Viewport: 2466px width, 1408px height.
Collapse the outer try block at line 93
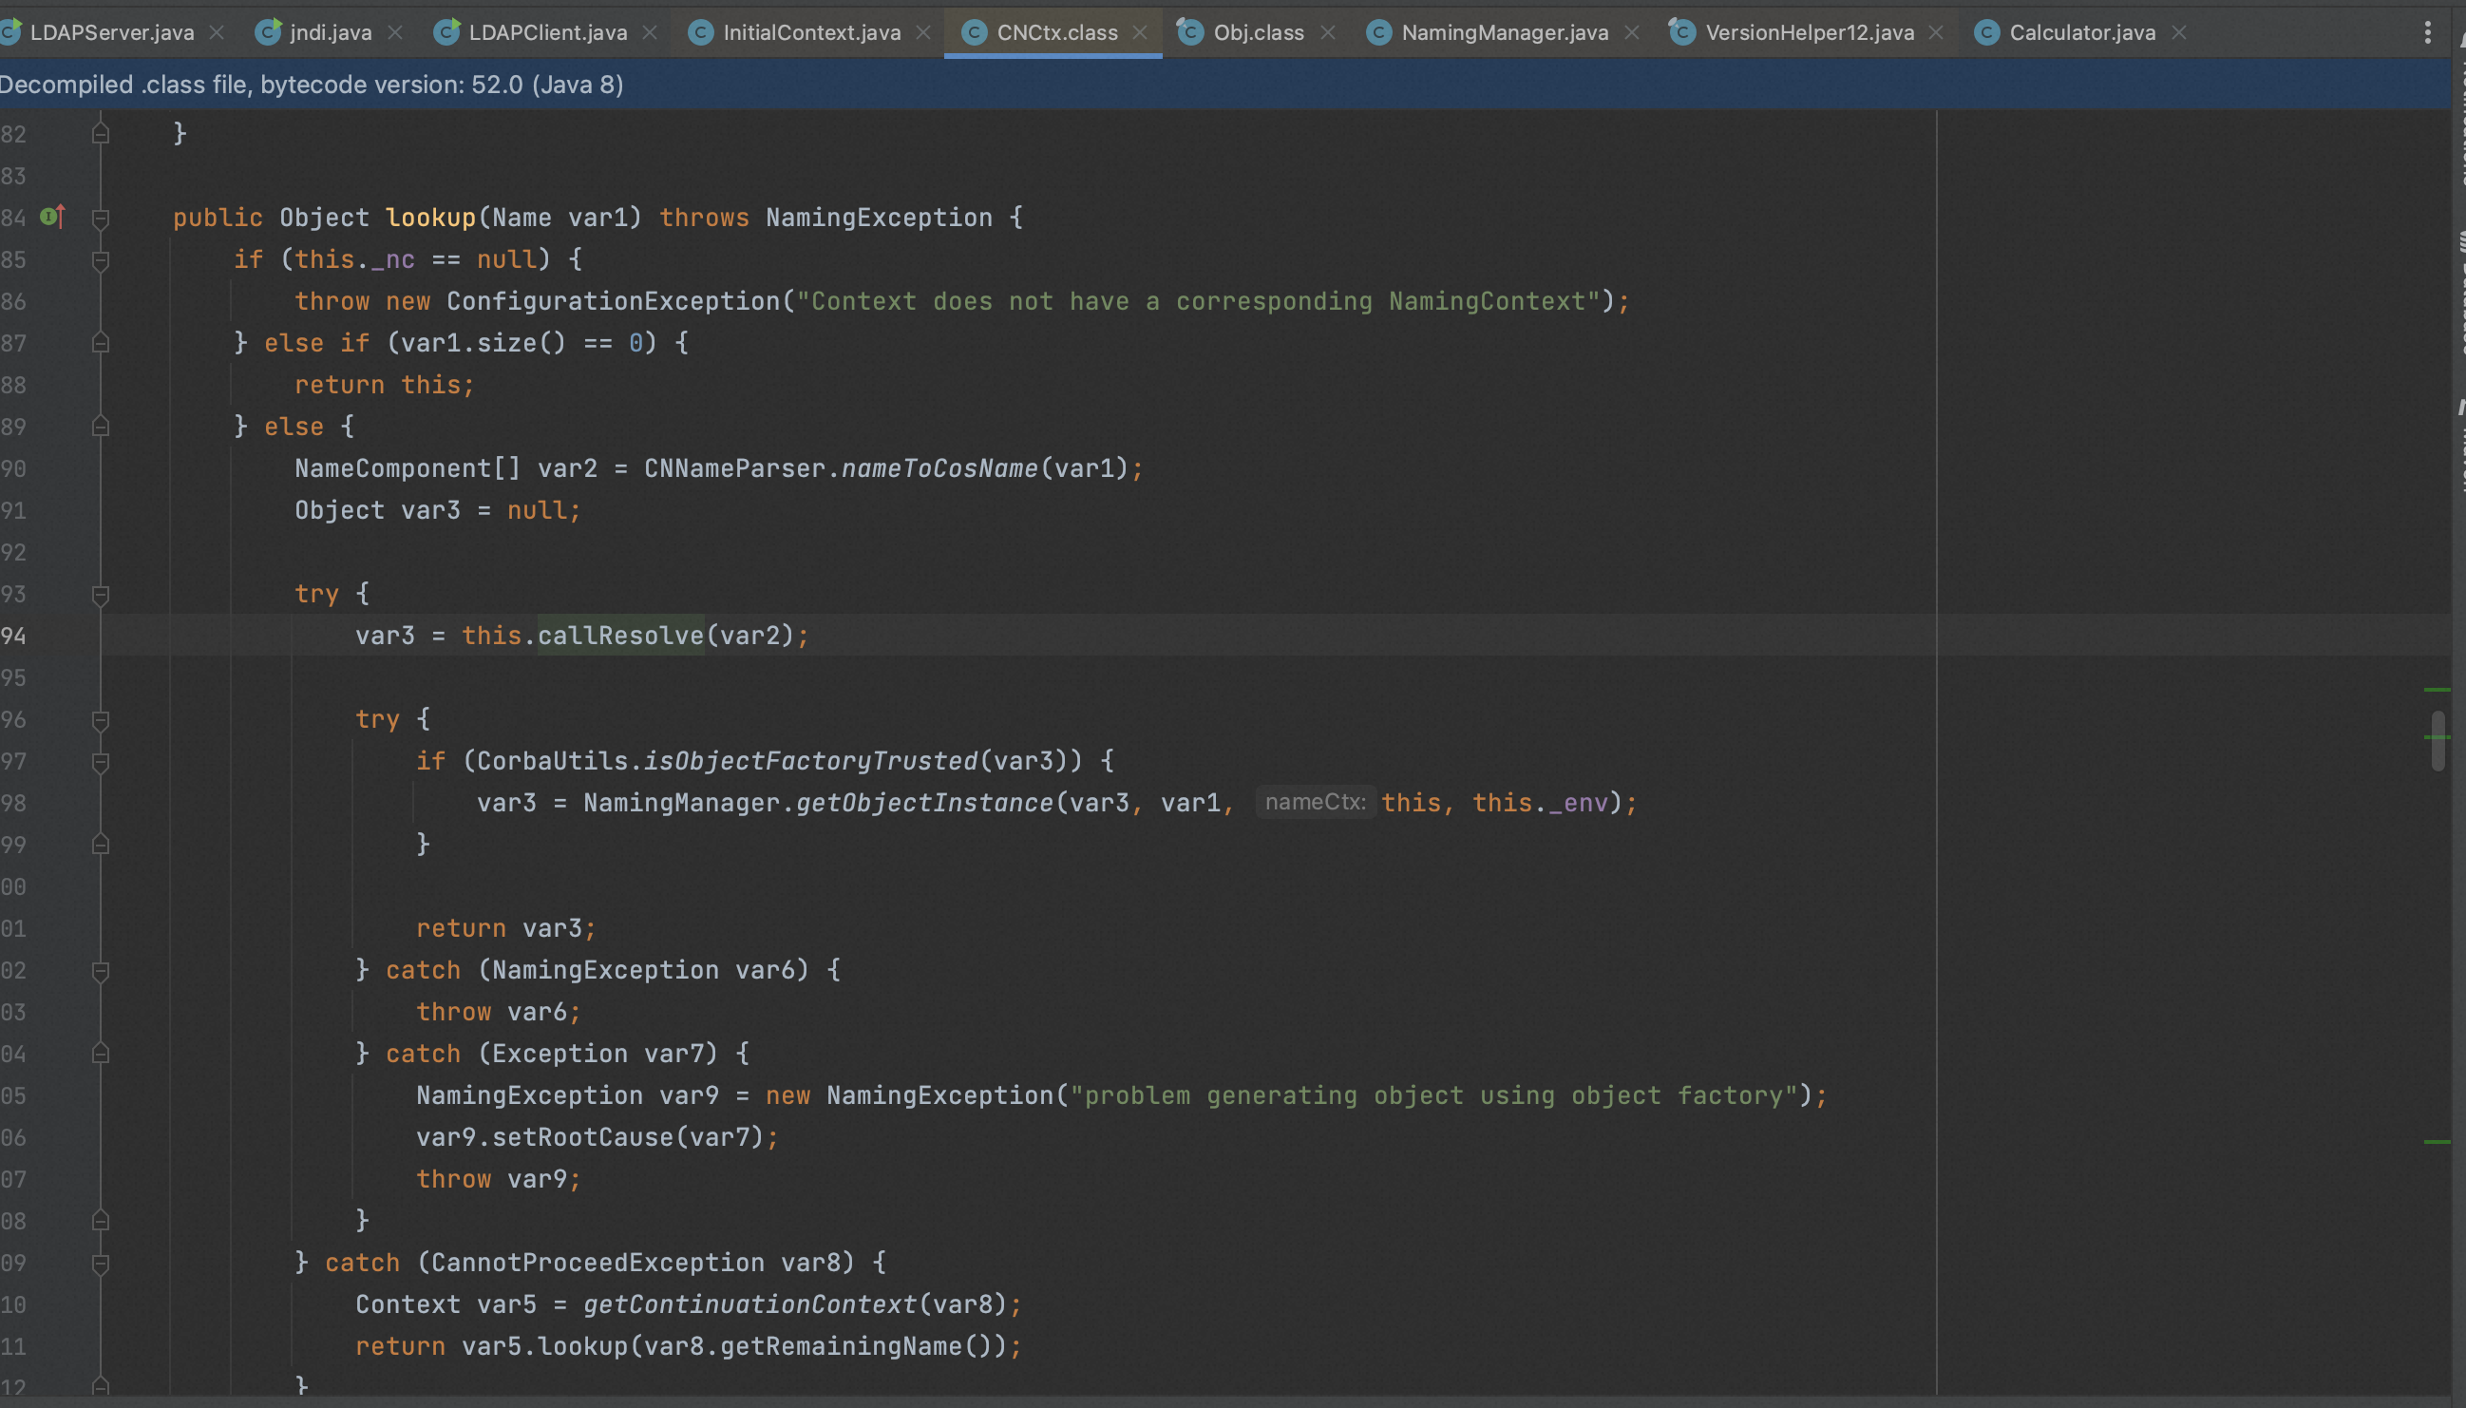[101, 595]
